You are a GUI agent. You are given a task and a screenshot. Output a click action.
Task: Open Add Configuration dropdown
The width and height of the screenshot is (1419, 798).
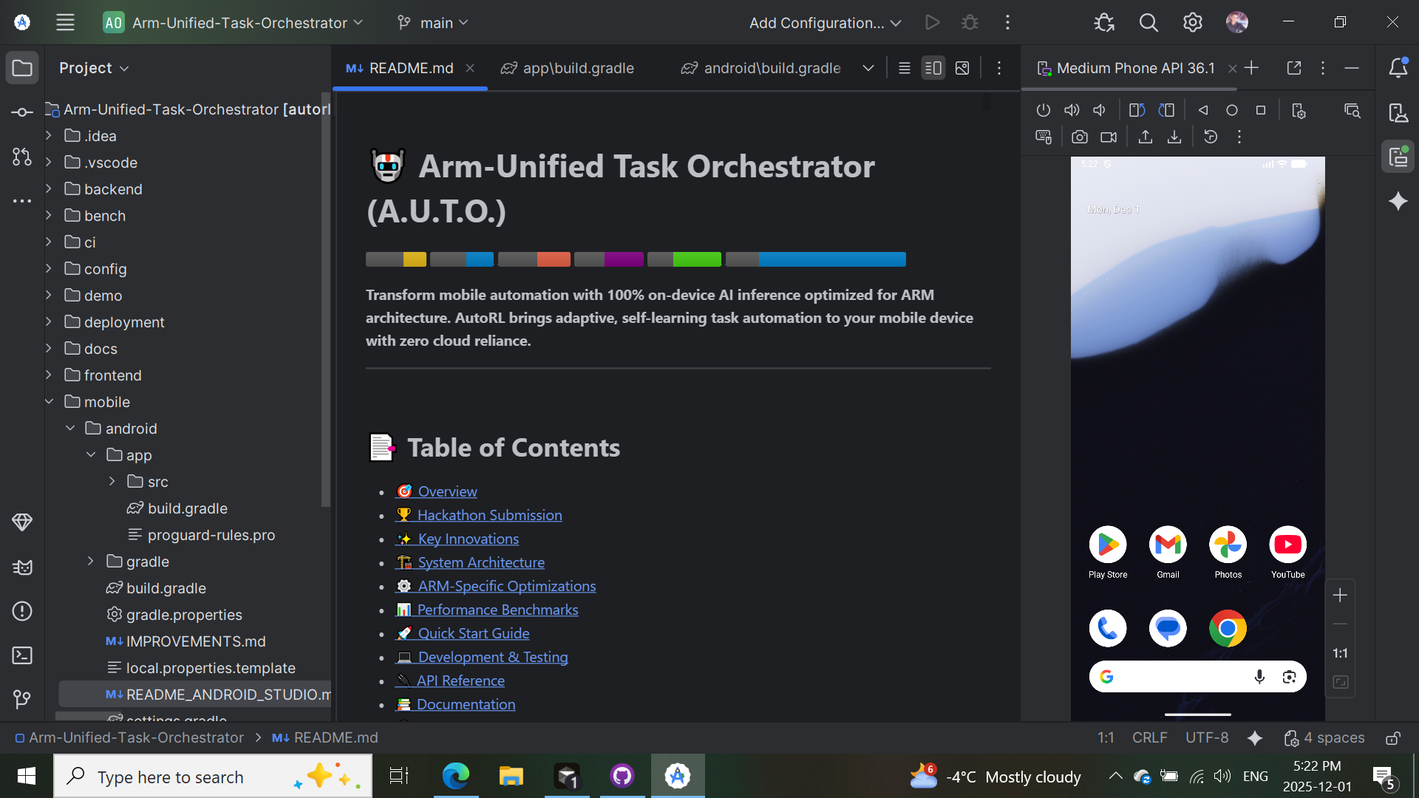click(x=825, y=23)
